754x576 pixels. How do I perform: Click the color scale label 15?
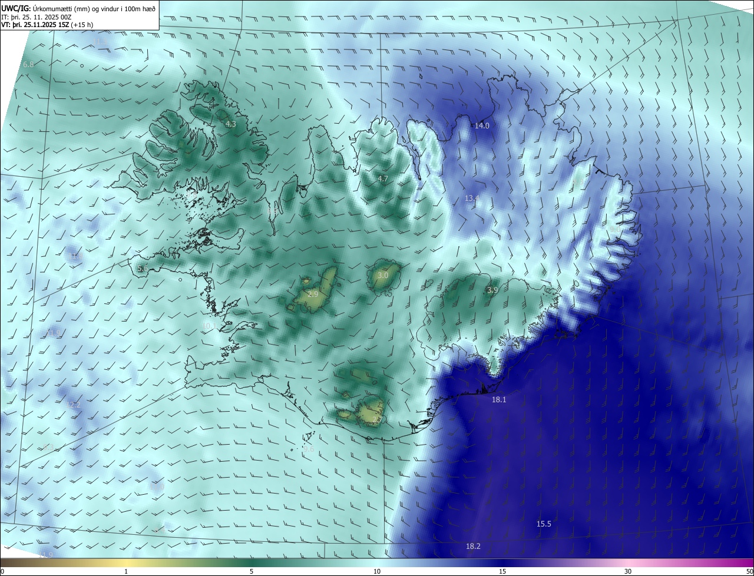(x=502, y=571)
